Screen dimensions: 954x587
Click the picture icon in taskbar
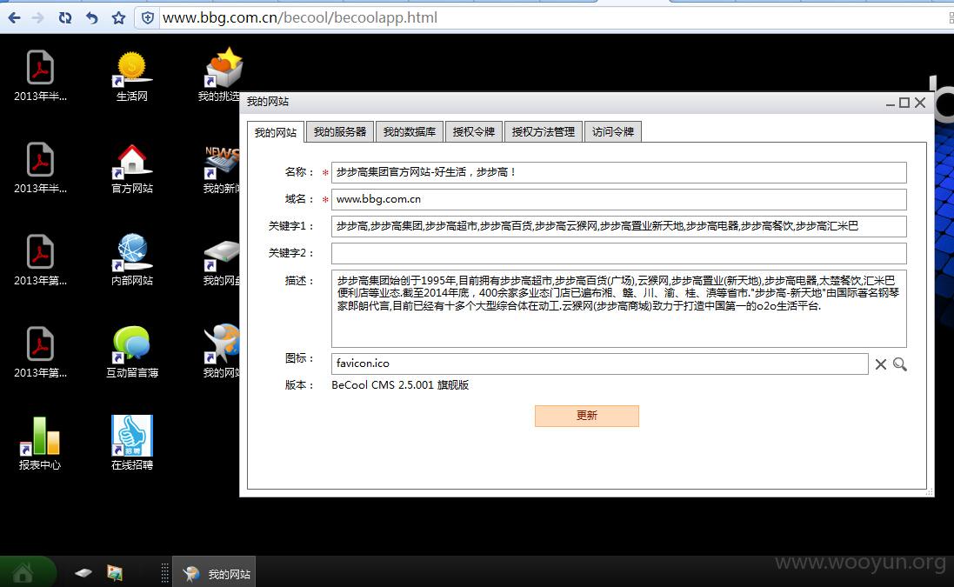115,572
